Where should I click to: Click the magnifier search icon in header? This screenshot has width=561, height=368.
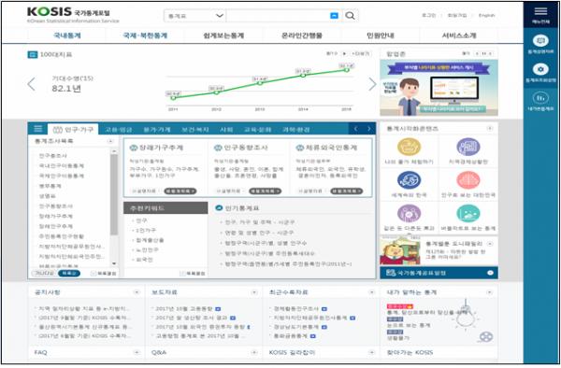click(351, 15)
